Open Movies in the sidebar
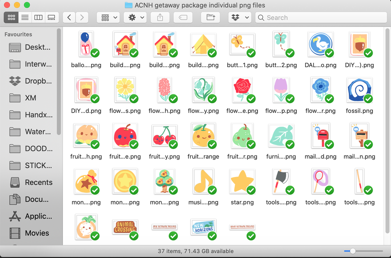The height and width of the screenshot is (258, 391). (30, 233)
